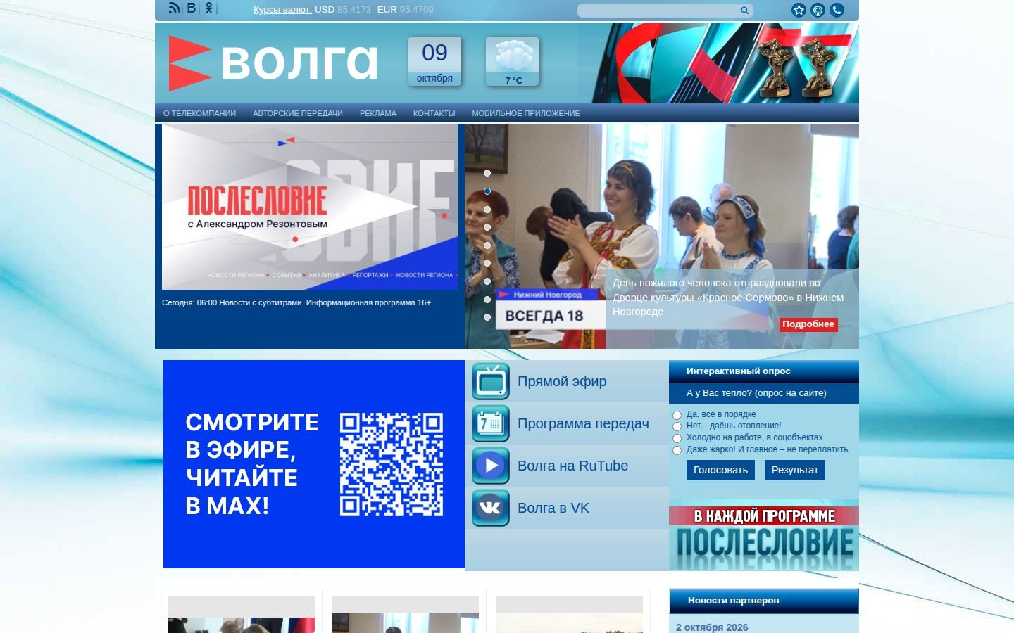Open the Курсы валют link
This screenshot has height=633, width=1014.
click(x=282, y=10)
